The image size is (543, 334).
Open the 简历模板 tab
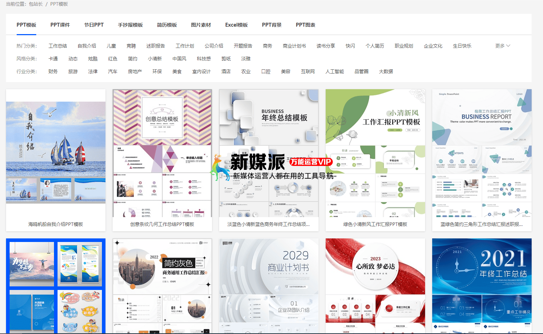tap(167, 25)
